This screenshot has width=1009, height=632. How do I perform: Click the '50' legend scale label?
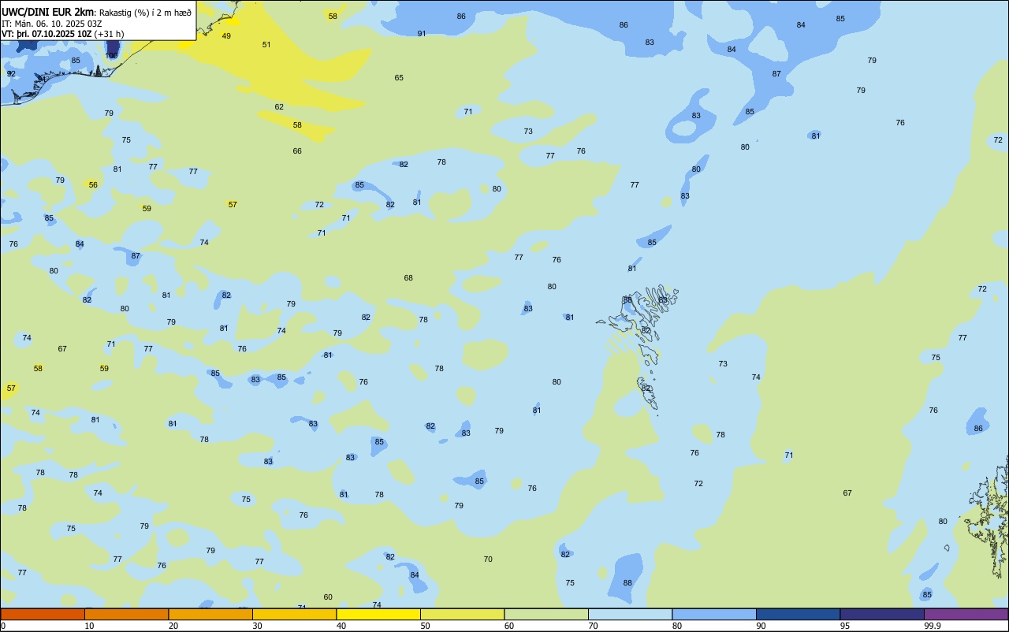click(x=425, y=626)
